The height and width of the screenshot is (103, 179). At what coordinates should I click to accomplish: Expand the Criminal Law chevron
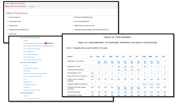coord(7,26)
